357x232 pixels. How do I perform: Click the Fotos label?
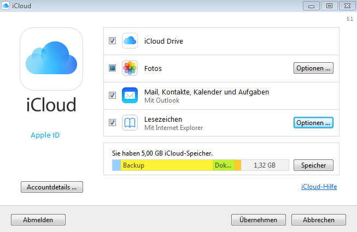tap(153, 68)
